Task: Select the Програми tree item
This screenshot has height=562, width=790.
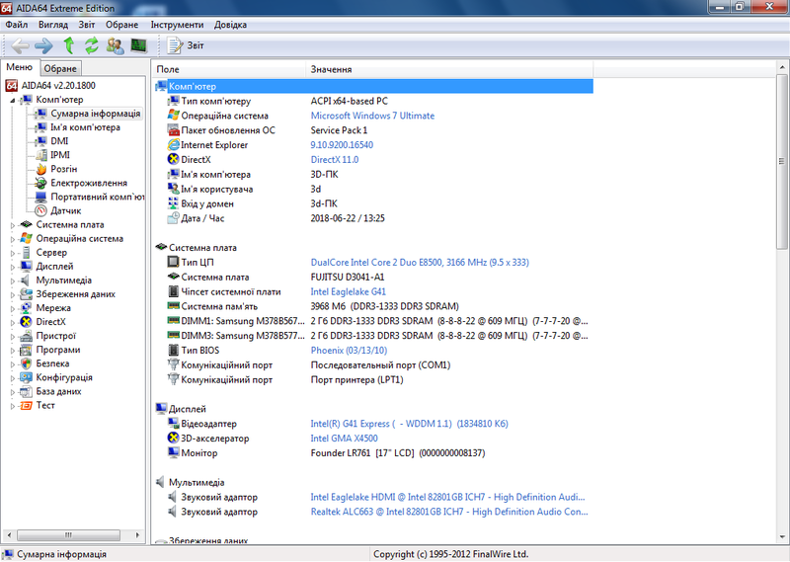Action: coord(58,350)
